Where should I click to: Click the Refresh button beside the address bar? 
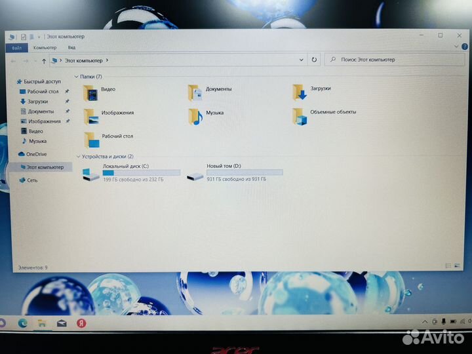(314, 60)
